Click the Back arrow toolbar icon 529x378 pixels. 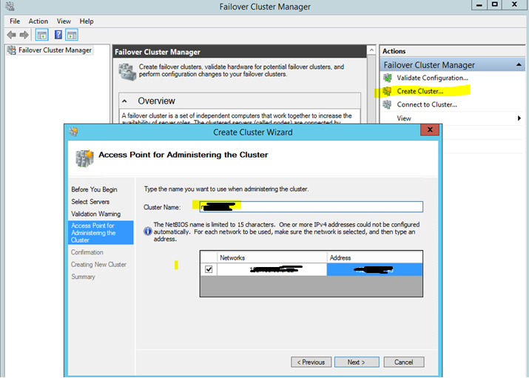coord(11,35)
